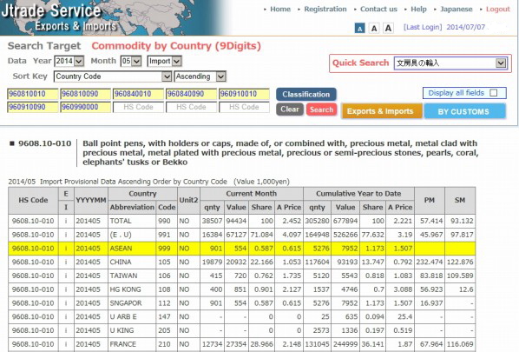Click the Abbreviation column header

click(x=132, y=207)
